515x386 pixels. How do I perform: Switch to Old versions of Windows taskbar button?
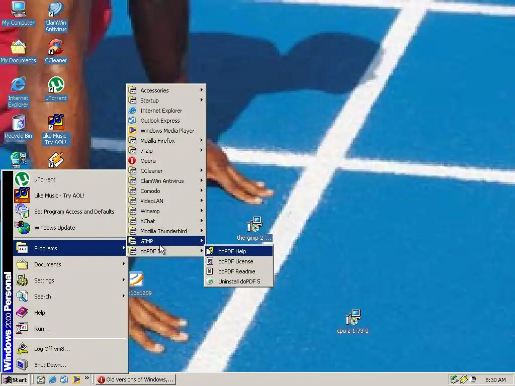coord(136,380)
